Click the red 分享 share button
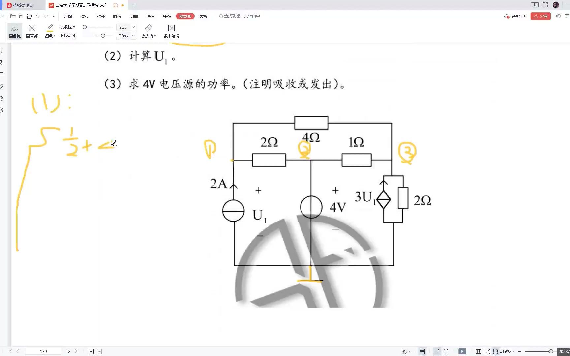The image size is (570, 356). (540, 16)
